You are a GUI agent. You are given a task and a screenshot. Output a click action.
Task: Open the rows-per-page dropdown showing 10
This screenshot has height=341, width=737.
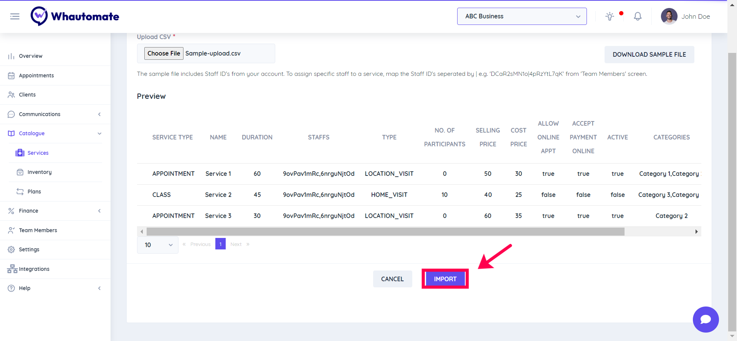coord(158,245)
